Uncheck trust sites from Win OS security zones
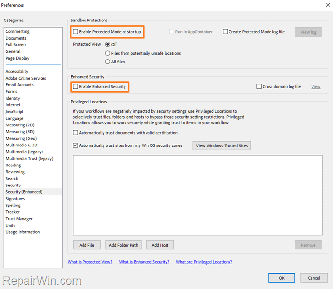333x289 pixels. click(x=75, y=145)
